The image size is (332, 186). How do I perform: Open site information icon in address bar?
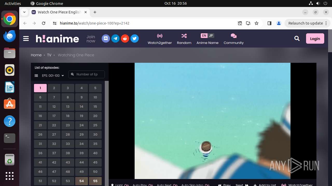click(54, 23)
